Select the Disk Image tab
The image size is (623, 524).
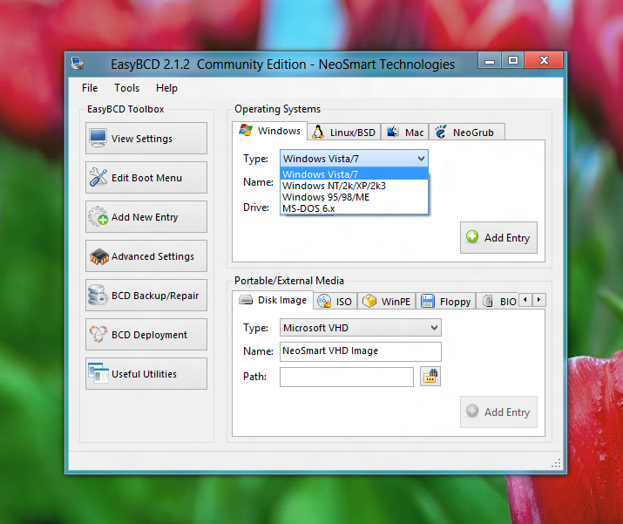273,300
